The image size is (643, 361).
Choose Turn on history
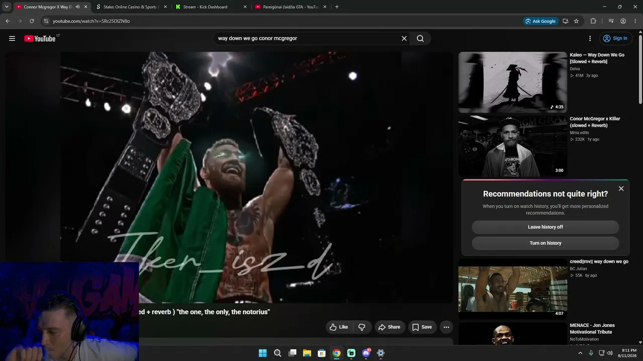click(x=545, y=243)
